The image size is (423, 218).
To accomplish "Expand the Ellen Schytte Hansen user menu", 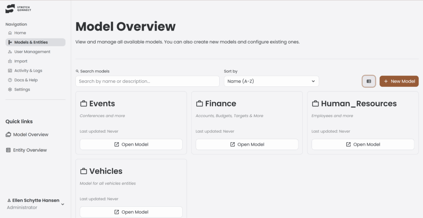I will 63,204.
